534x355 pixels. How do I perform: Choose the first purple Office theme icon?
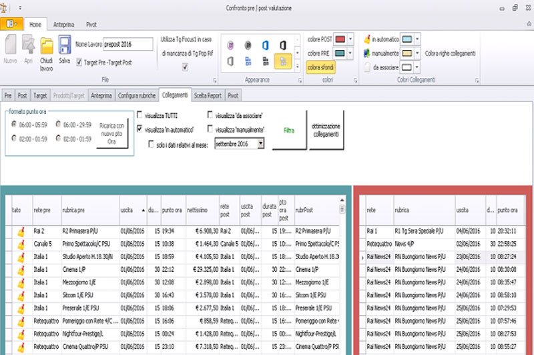click(231, 45)
